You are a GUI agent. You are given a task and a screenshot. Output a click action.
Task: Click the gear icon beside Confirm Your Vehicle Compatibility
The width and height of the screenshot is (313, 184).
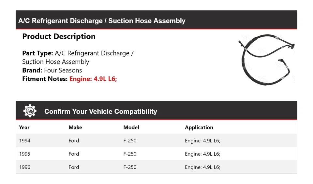coord(30,111)
